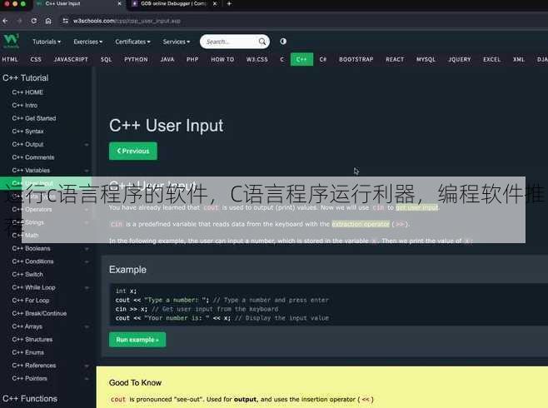The image size is (548, 408).
Task: Select PYTHON in the language bar
Action: point(136,59)
